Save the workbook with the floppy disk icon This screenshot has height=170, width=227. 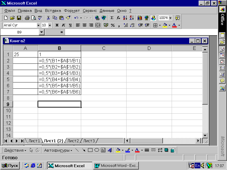(19, 18)
